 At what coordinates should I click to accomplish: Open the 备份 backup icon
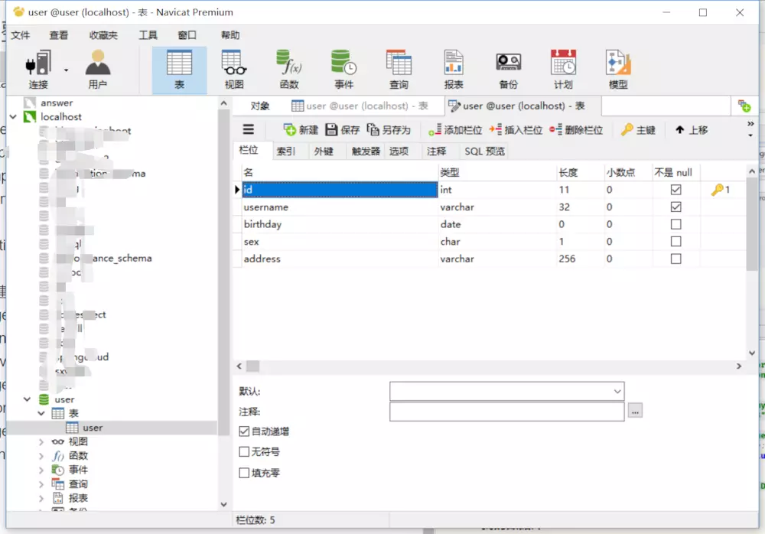click(x=509, y=70)
